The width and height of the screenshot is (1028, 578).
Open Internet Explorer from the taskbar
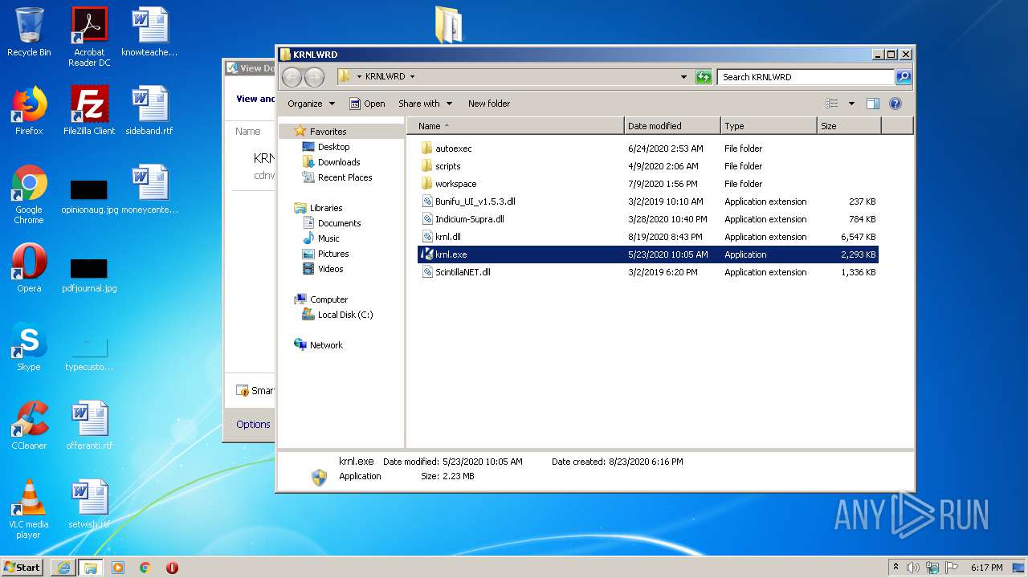click(63, 568)
